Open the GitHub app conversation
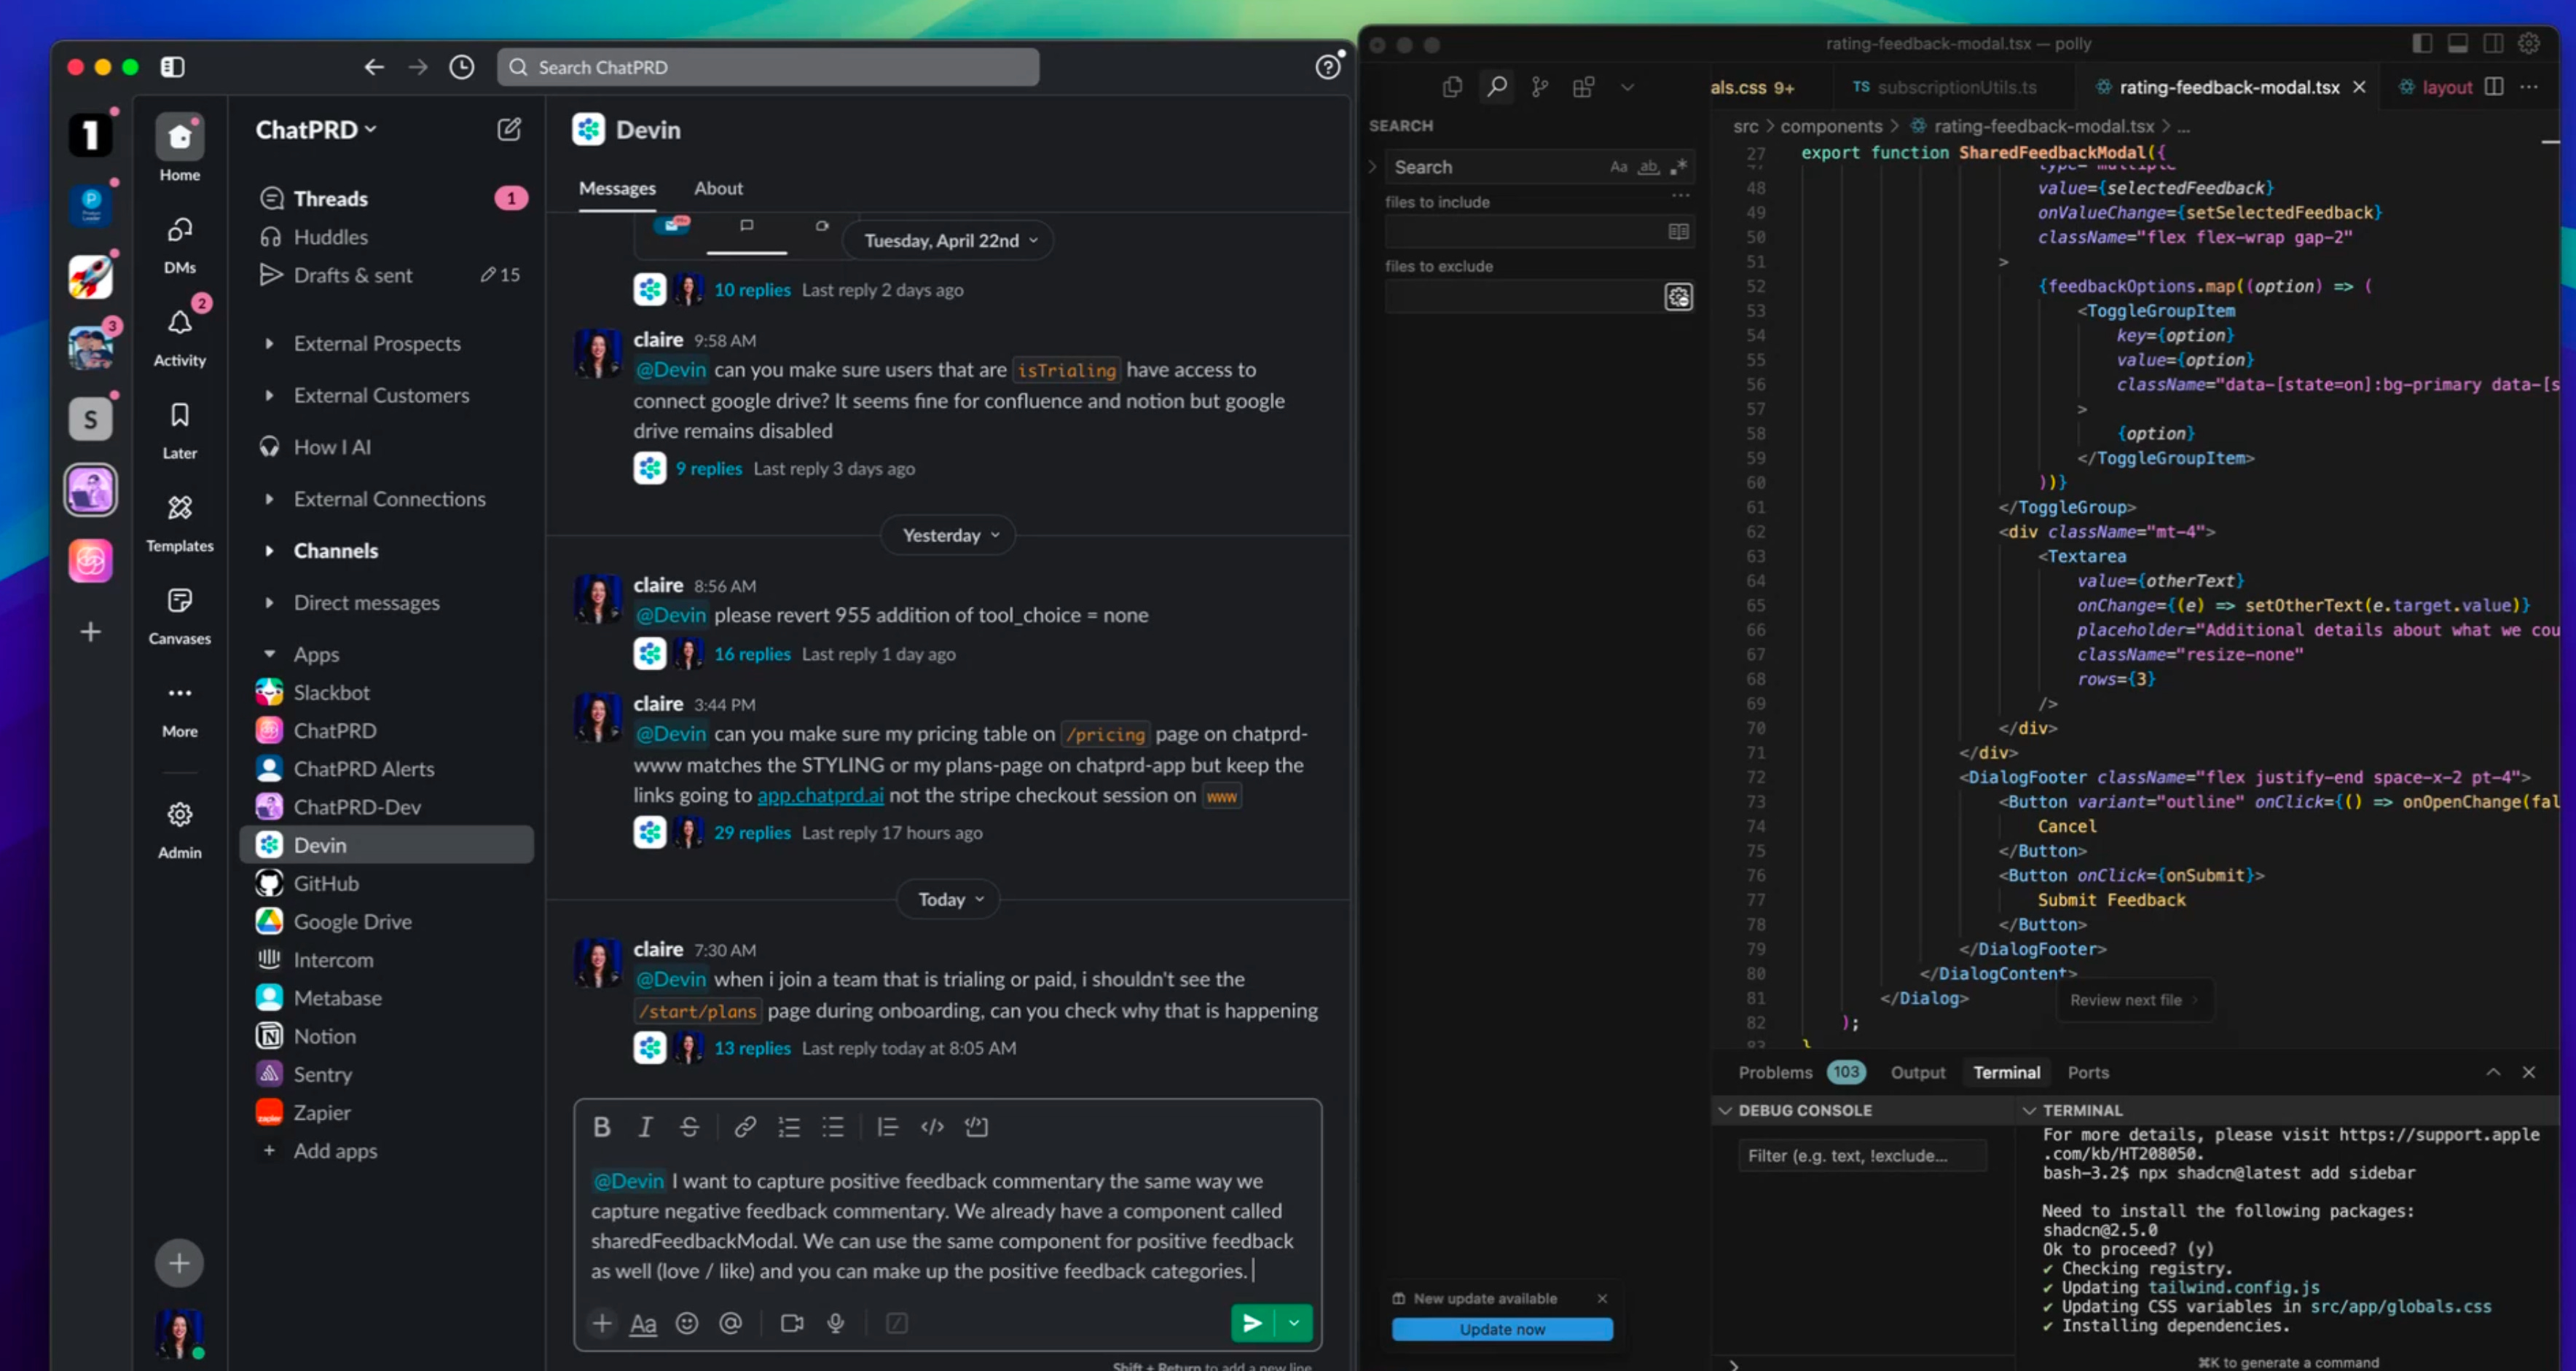The width and height of the screenshot is (2576, 1371). point(386,883)
